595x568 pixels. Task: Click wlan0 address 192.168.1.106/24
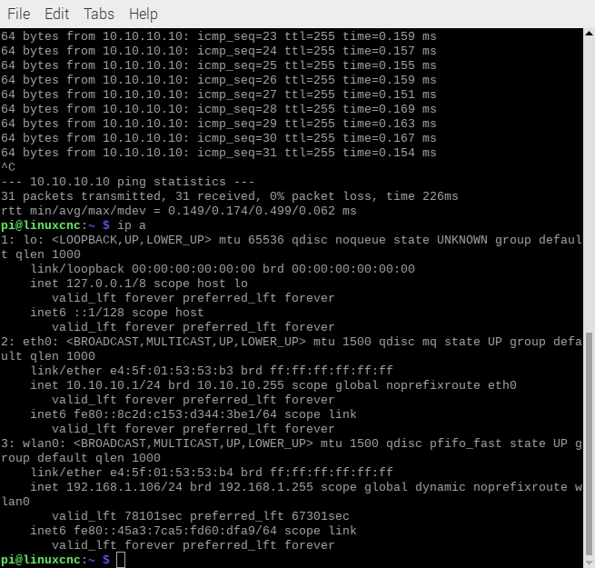[x=124, y=487]
